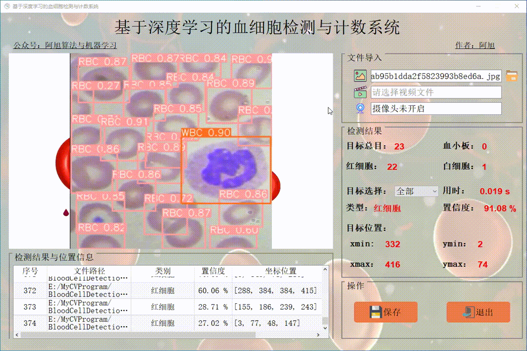Screen dimensions: 527x351
Task: Click the 请选择视频文件 input field
Action: click(436, 92)
